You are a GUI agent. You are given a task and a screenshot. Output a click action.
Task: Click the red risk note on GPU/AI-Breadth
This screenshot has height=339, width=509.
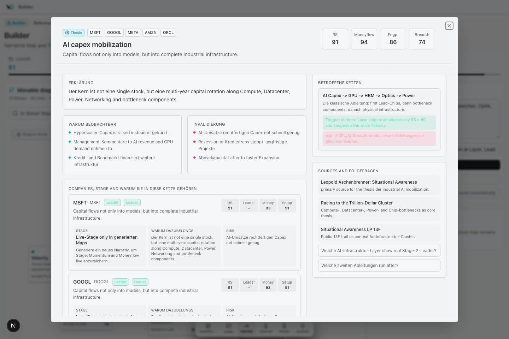pyautogui.click(x=379, y=138)
